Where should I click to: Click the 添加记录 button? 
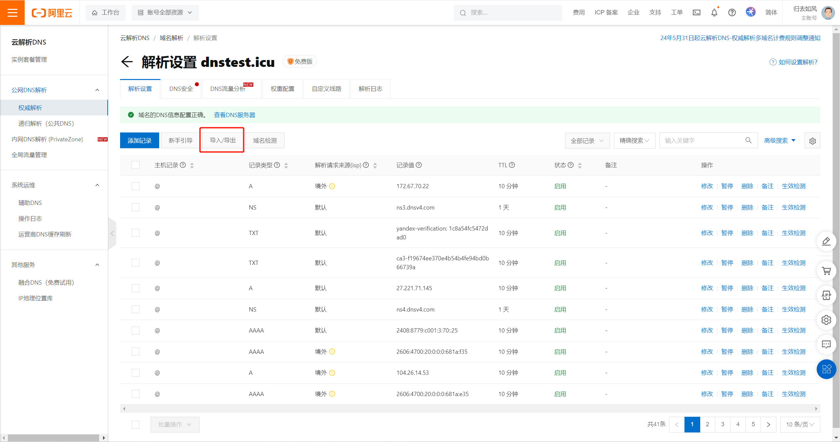139,141
